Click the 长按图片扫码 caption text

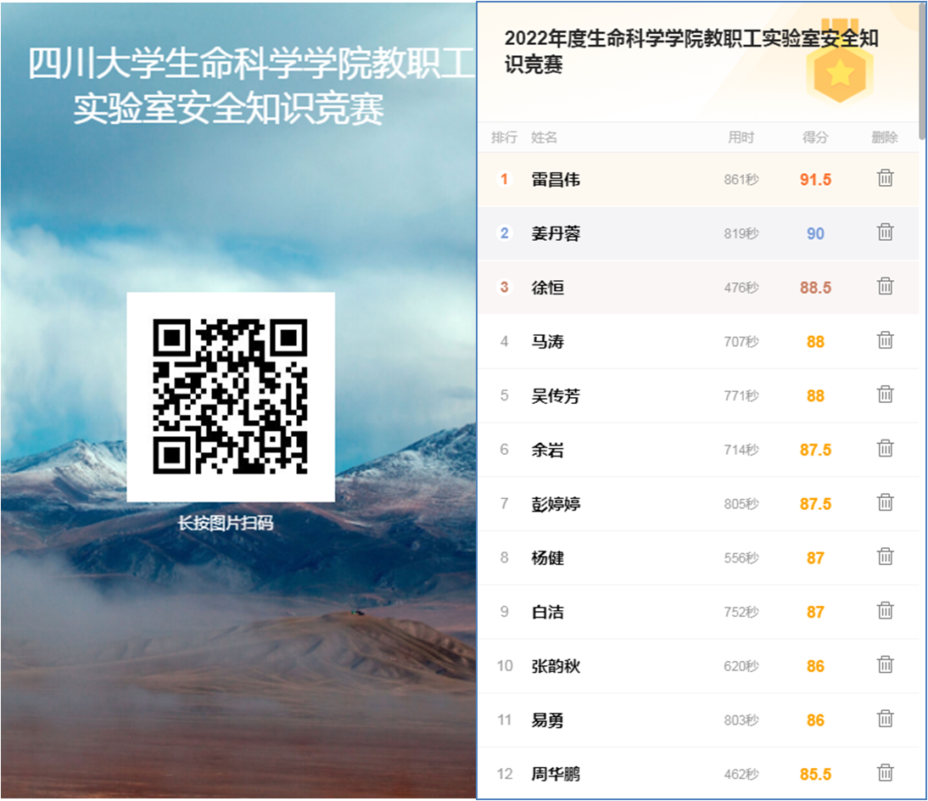tap(226, 524)
